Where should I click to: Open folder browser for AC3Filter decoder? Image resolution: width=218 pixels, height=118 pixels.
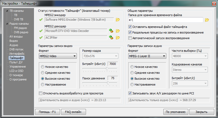[118, 38]
